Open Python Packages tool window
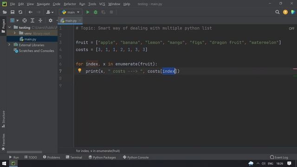Viewport: 297px width, 167px height. [102, 157]
